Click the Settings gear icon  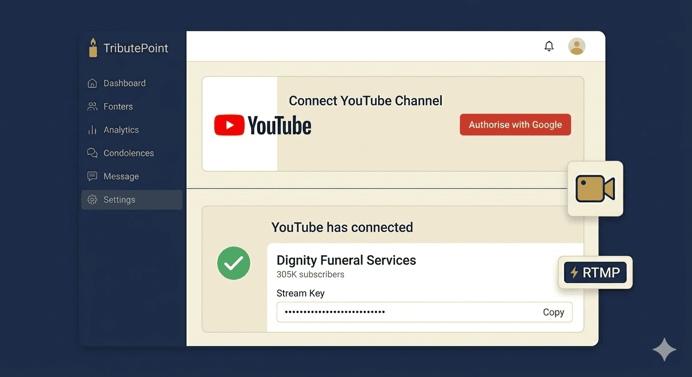(x=92, y=199)
